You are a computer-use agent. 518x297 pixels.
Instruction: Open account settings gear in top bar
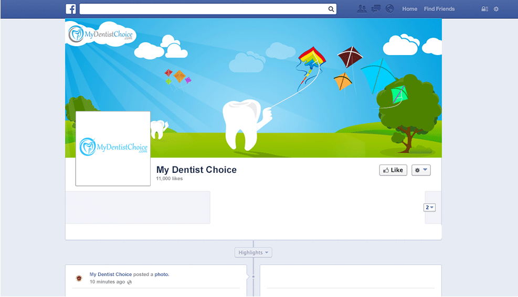(496, 9)
